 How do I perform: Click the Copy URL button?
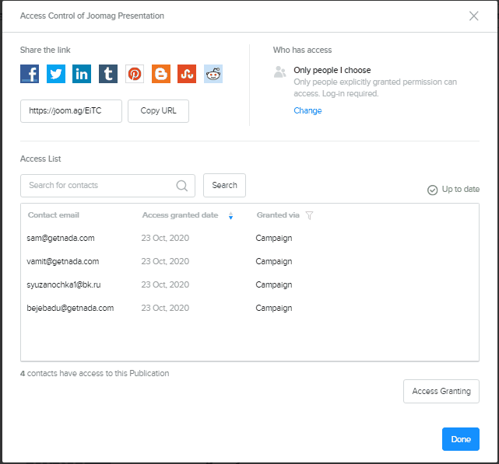click(158, 111)
